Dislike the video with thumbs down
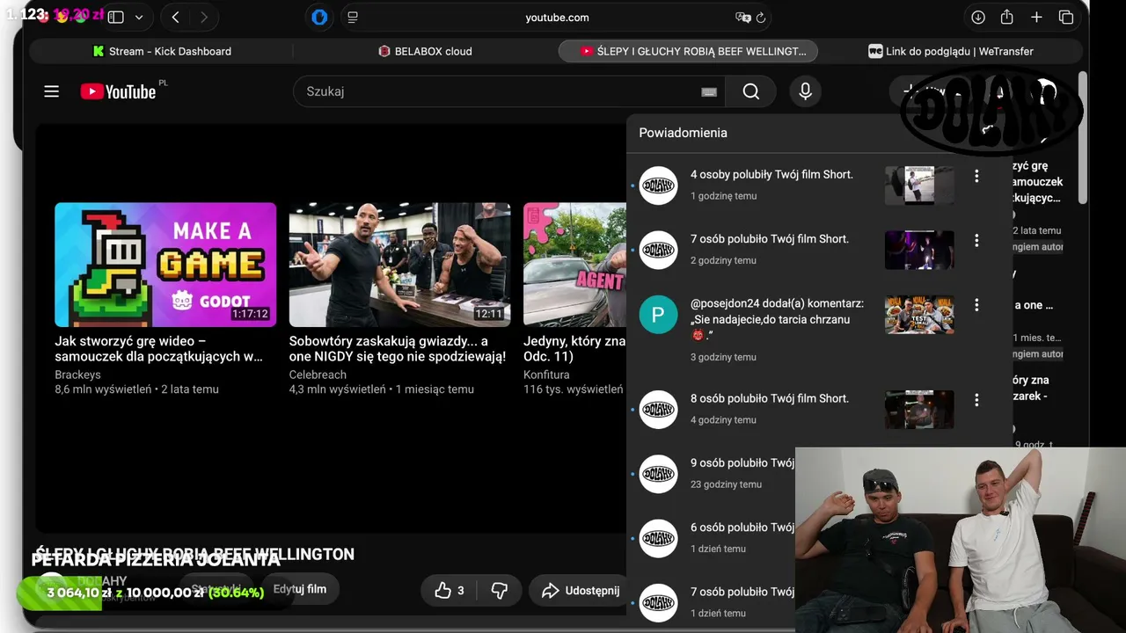The height and width of the screenshot is (633, 1126). coord(499,591)
